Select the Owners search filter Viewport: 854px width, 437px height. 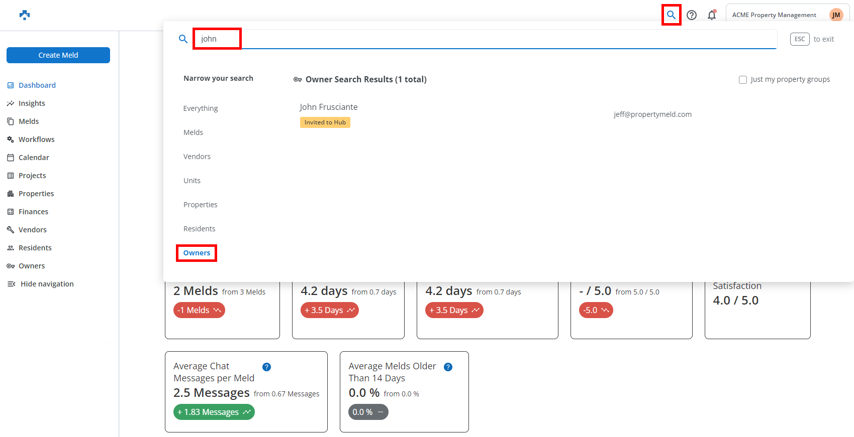pos(197,253)
